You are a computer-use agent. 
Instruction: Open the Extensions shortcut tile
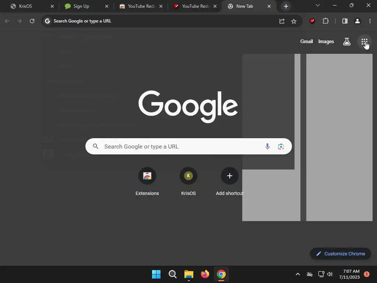(147, 181)
